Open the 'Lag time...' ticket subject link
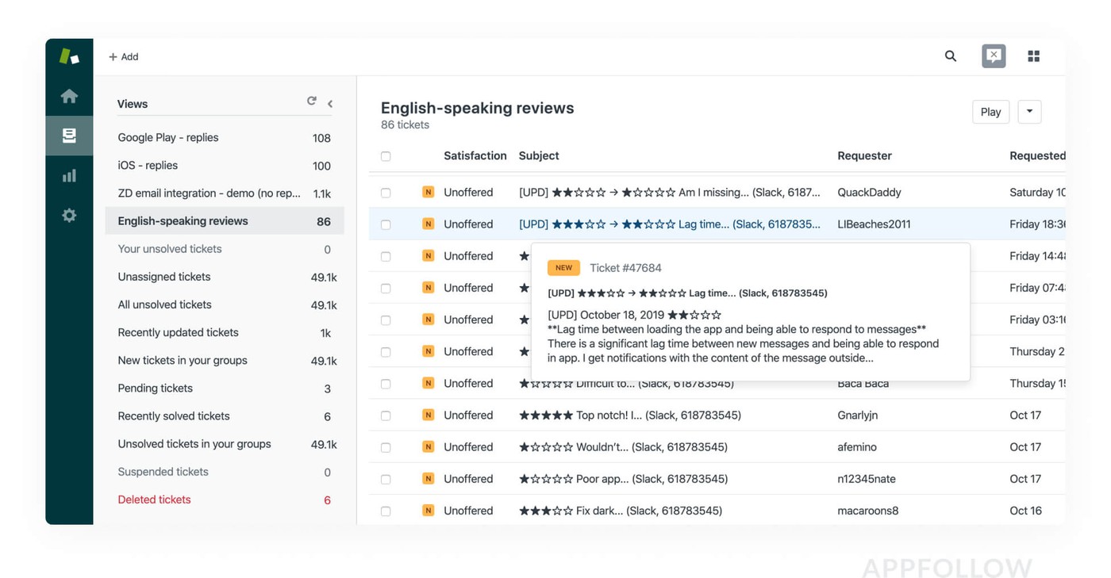This screenshot has width=1111, height=578. coord(670,224)
